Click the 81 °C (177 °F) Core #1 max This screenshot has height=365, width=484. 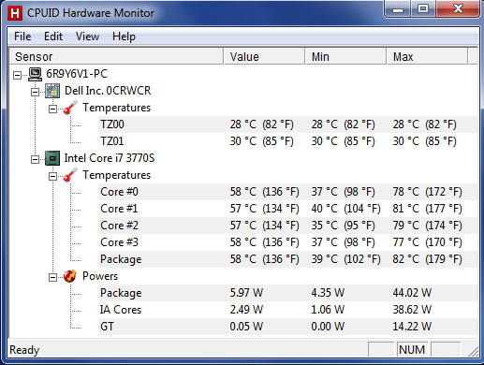click(427, 209)
